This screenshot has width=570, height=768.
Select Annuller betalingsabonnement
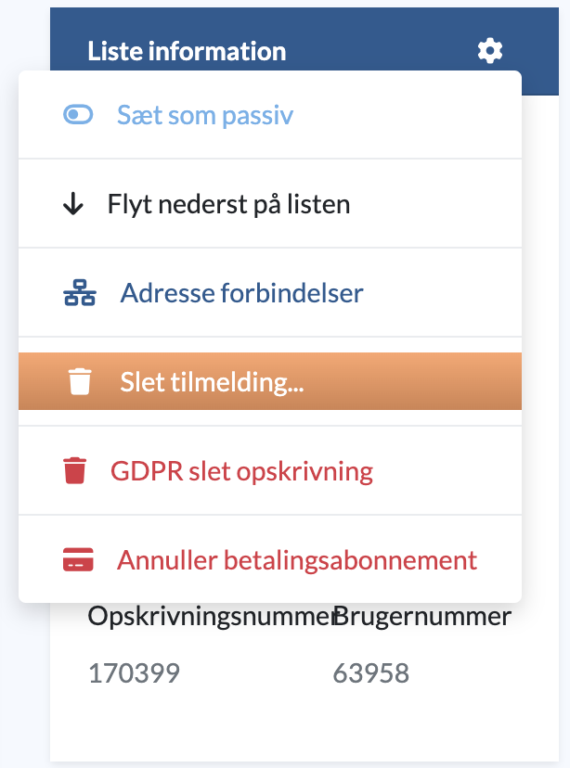click(270, 559)
